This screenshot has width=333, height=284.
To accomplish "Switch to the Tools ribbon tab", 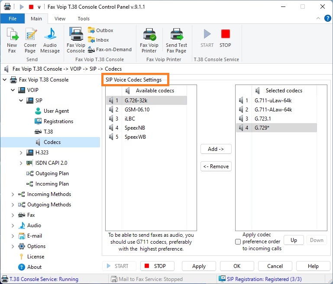I will pyautogui.click(x=84, y=19).
